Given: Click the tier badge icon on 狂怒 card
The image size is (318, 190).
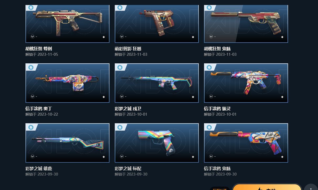Looking at the screenshot, I should pos(120,8).
